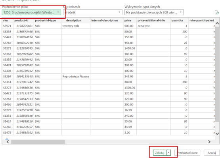Click the cell S3571
The height and width of the screenshot is (158, 220).
click(8, 26)
